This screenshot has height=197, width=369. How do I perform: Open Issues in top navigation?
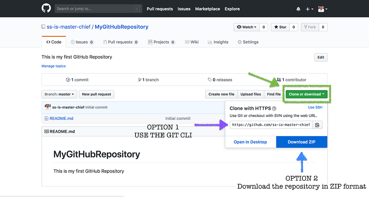coord(184,9)
